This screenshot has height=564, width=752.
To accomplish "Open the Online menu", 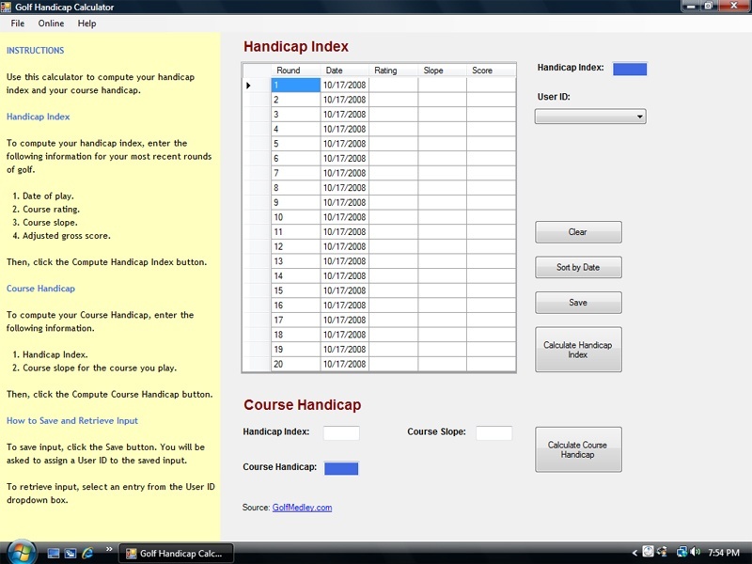I will [x=51, y=23].
